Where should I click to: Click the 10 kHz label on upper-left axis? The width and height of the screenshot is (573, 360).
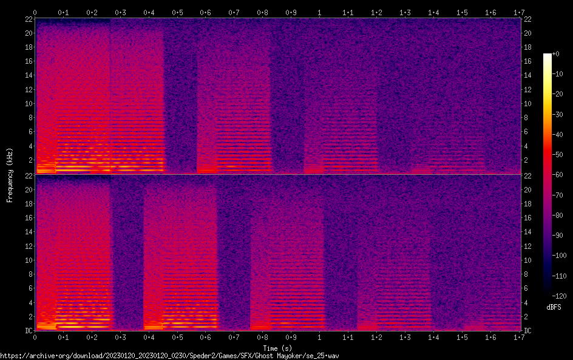(27, 103)
